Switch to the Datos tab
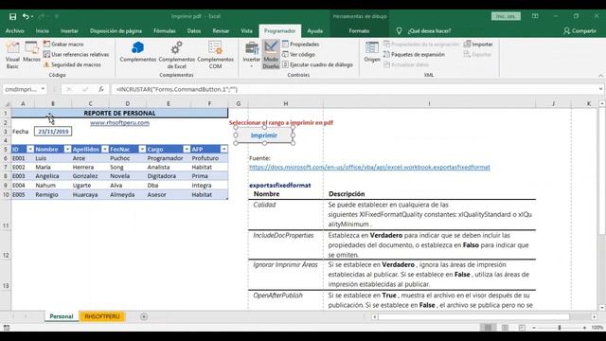The width and height of the screenshot is (606, 341). (x=193, y=30)
